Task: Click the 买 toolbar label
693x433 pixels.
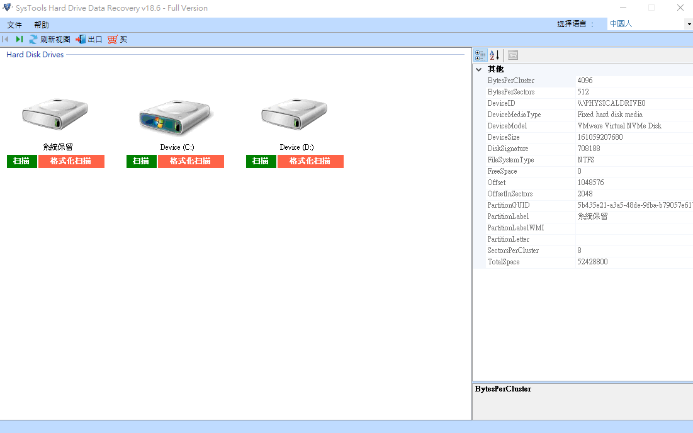Action: pyautogui.click(x=123, y=39)
